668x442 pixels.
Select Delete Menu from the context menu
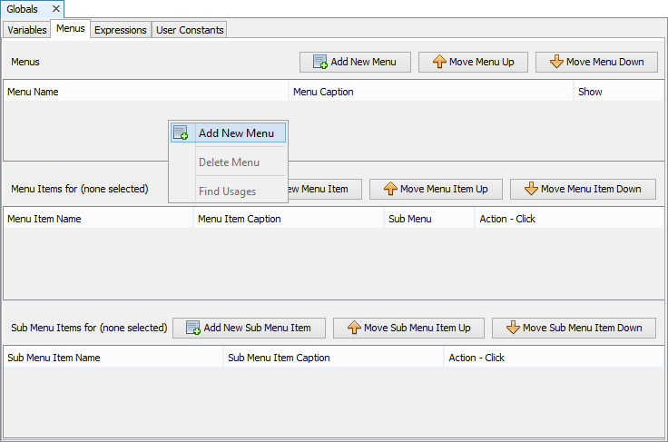(229, 162)
